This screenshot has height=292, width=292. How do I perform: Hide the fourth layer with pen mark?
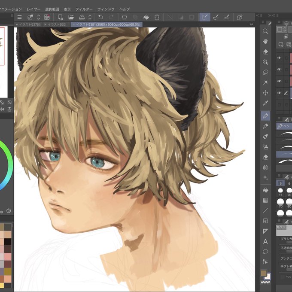(x=279, y=93)
